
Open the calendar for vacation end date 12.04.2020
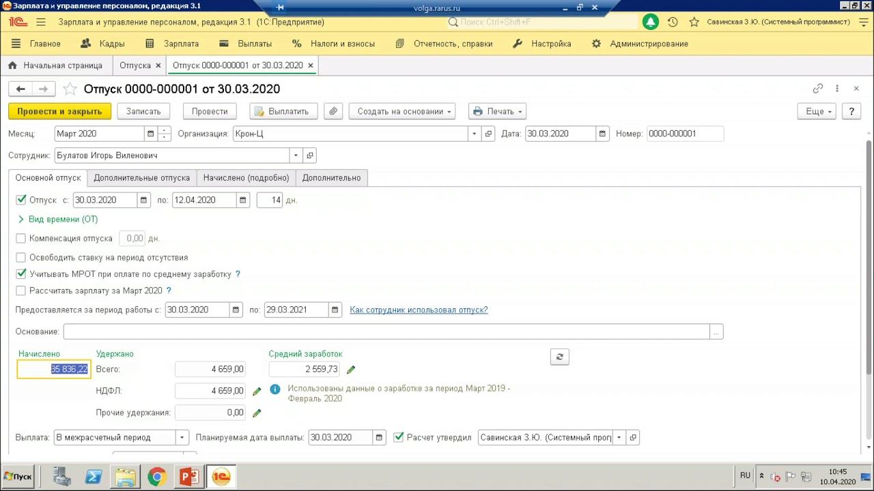[242, 200]
